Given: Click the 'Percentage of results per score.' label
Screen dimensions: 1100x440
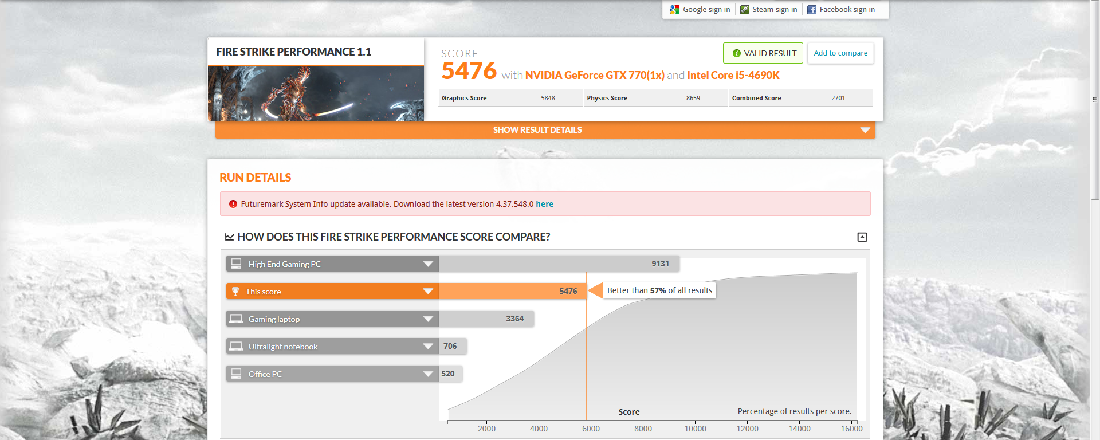Looking at the screenshot, I should [795, 411].
